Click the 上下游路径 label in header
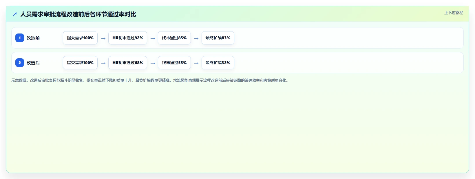 [x=454, y=13]
